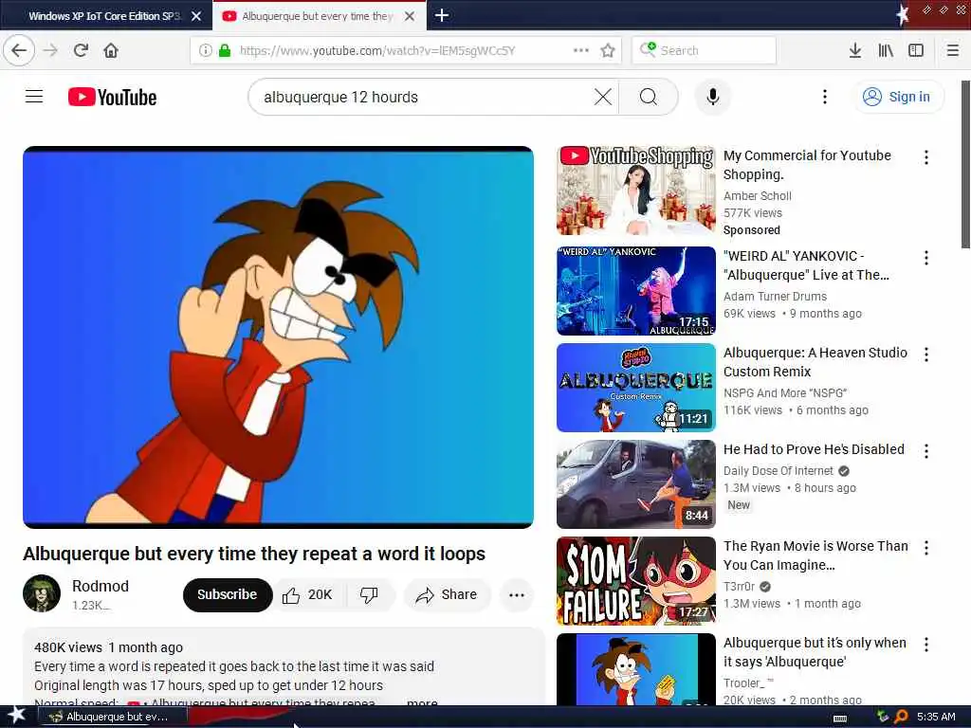Open options for The Ryan Movie is Worse video

pyautogui.click(x=925, y=548)
